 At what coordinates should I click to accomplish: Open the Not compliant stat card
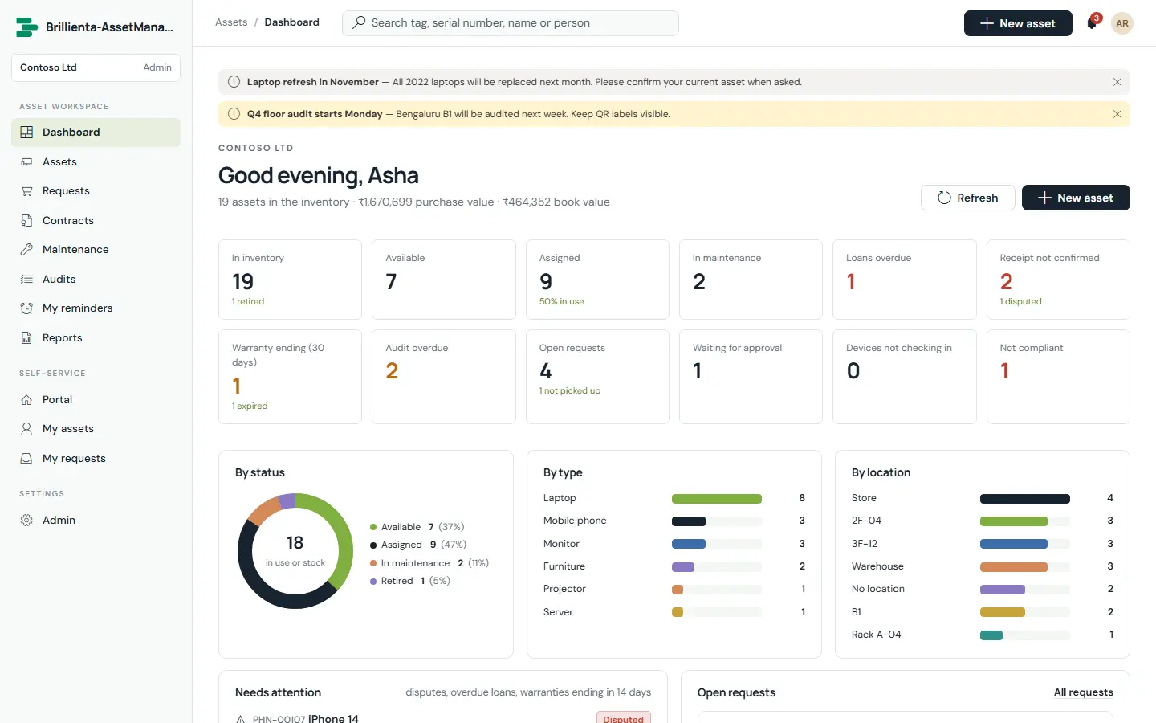[1058, 377]
